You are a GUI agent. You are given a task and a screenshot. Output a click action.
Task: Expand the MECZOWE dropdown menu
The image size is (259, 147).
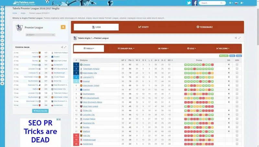click(223, 48)
